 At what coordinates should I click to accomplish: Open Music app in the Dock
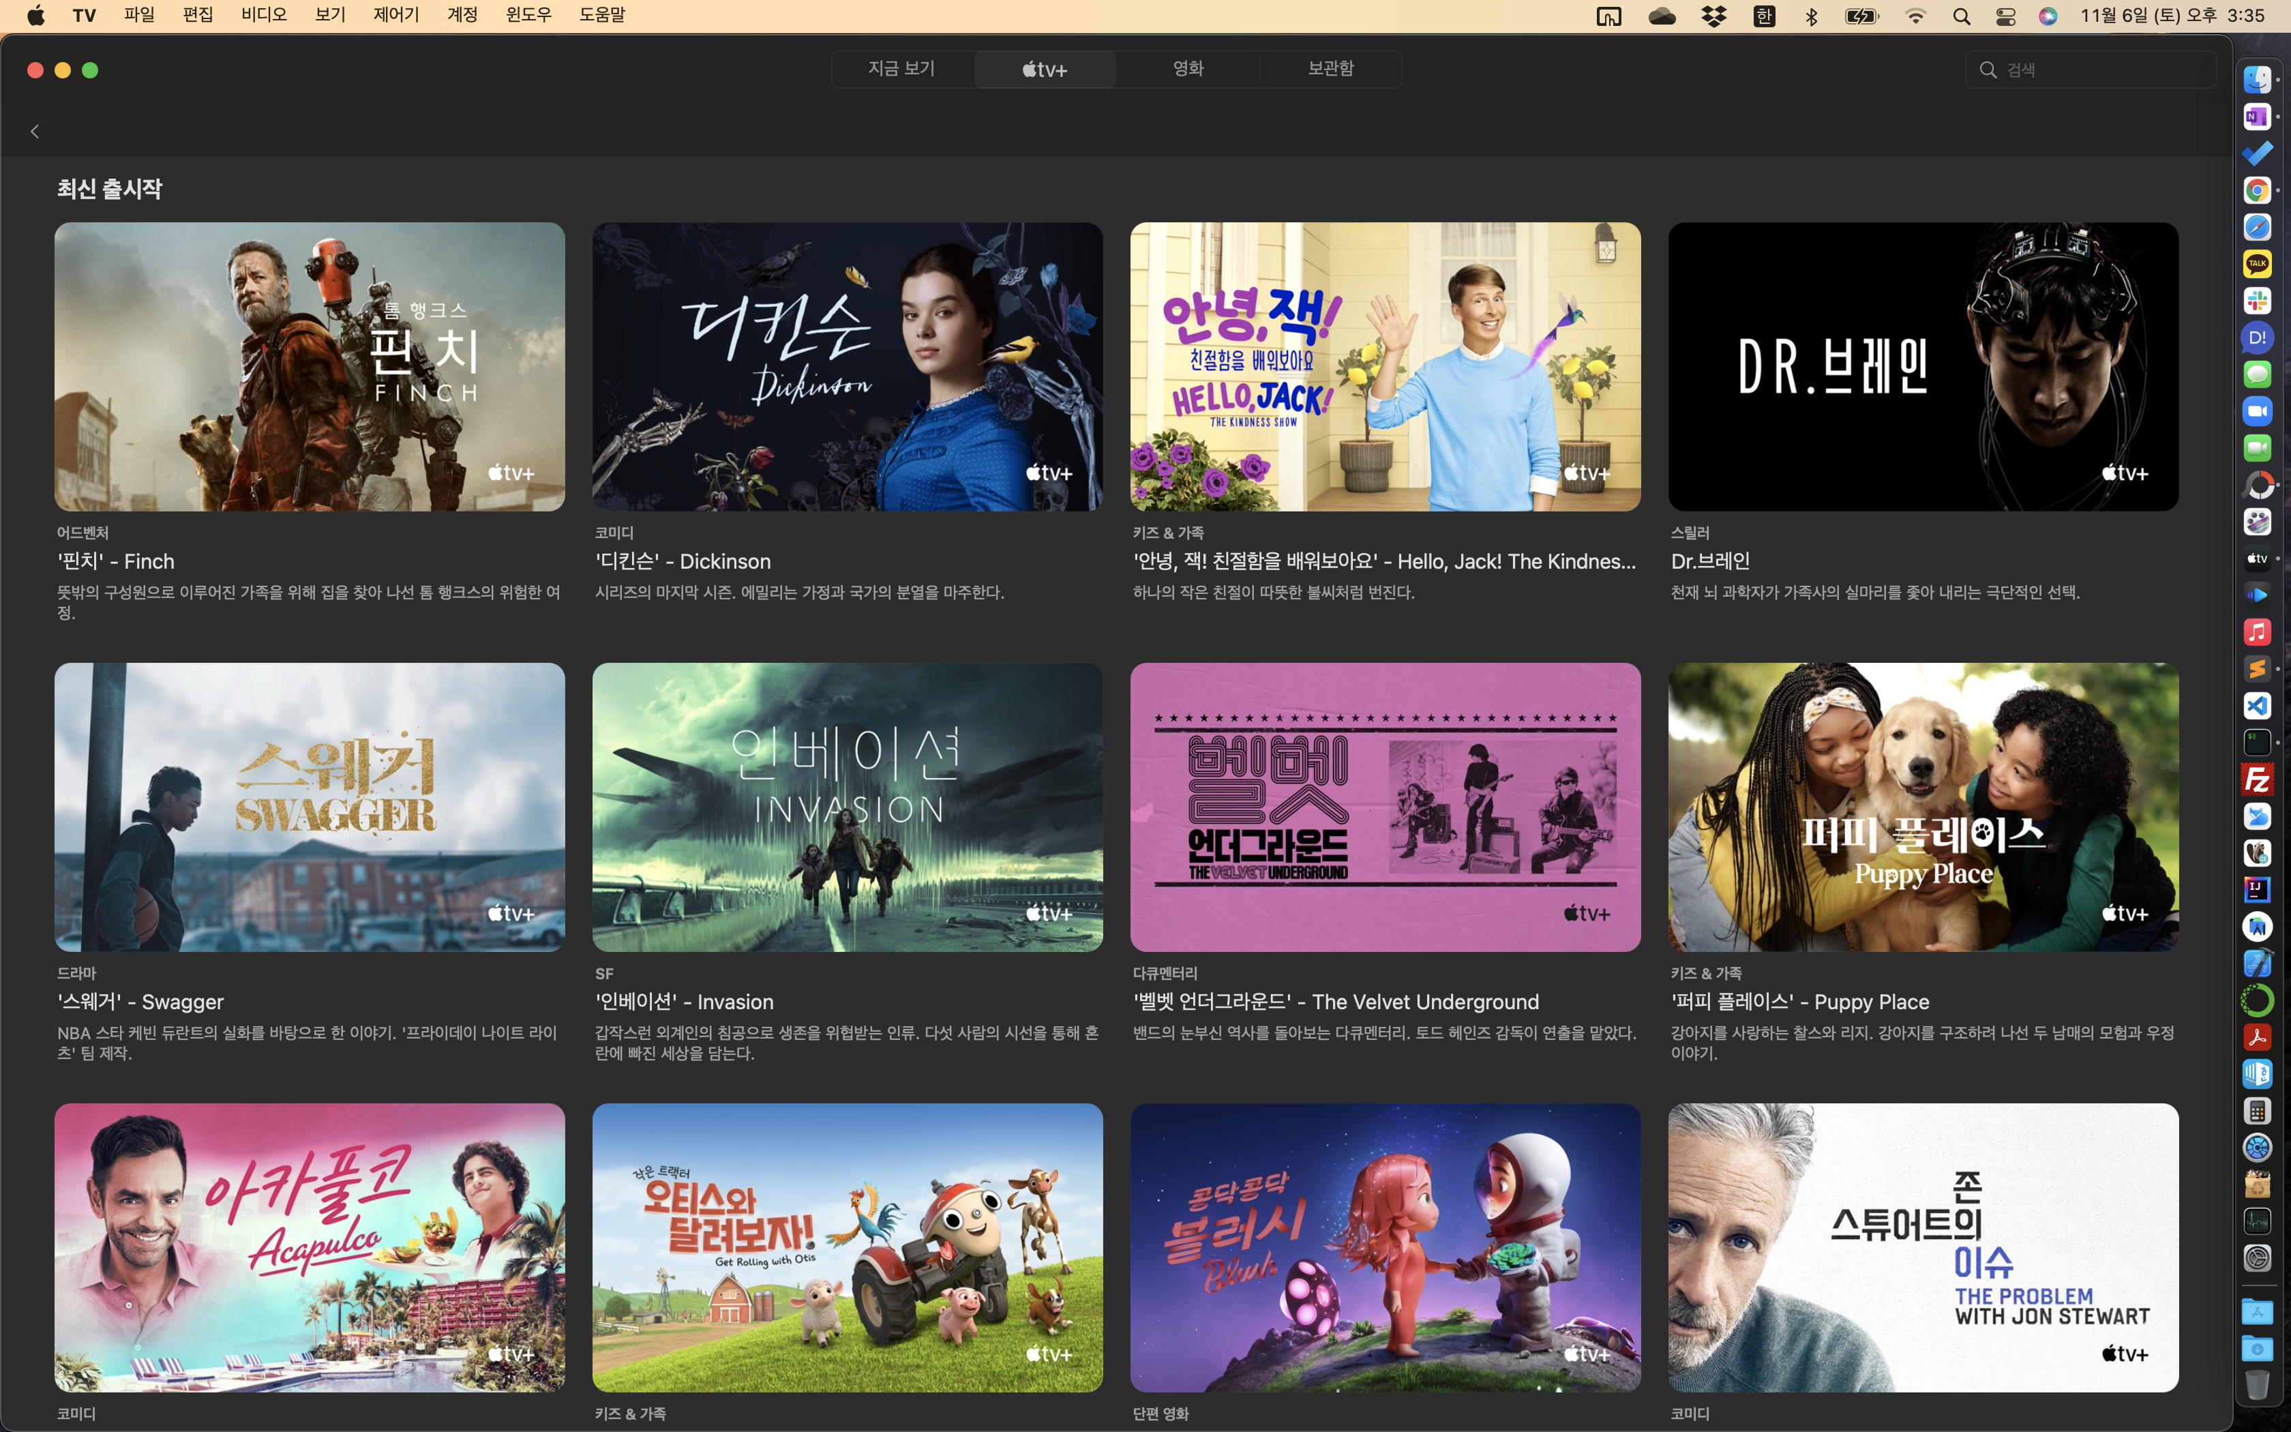(2257, 631)
